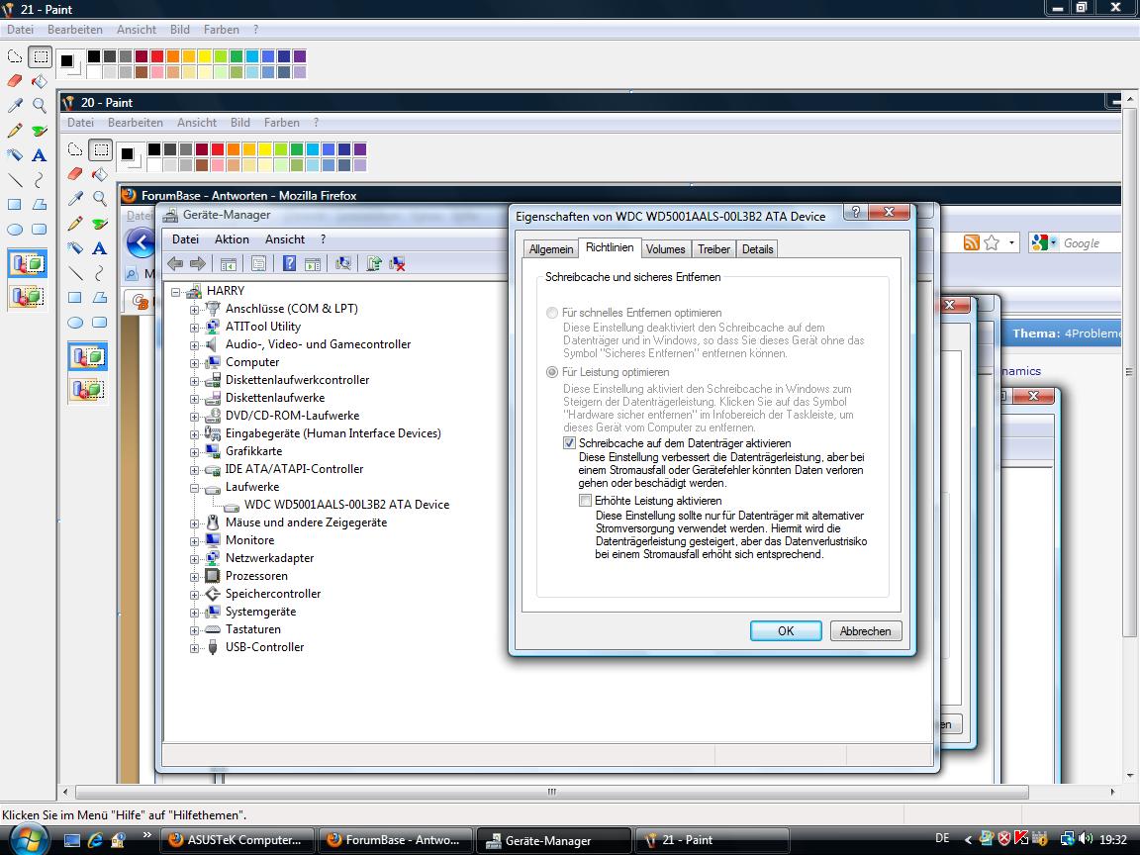Switch to ASUSTeK Computer taskbar button
Viewport: 1140px width, 855px height.
pyautogui.click(x=237, y=840)
